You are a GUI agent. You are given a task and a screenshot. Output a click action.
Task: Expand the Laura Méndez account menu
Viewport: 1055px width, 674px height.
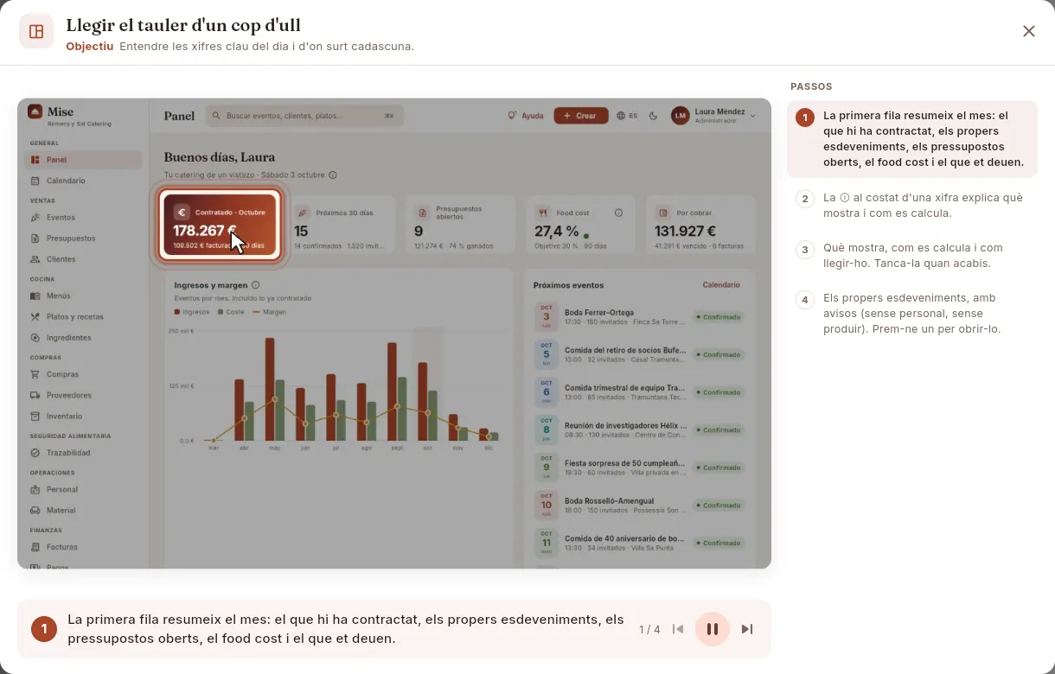[713, 116]
